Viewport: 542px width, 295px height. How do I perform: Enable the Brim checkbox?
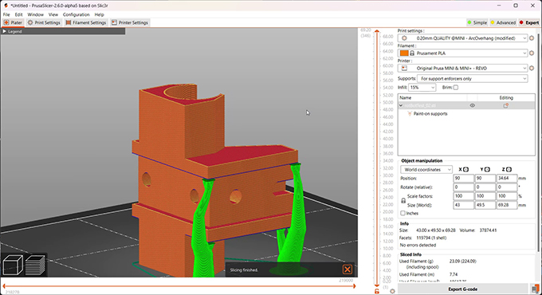coord(456,88)
